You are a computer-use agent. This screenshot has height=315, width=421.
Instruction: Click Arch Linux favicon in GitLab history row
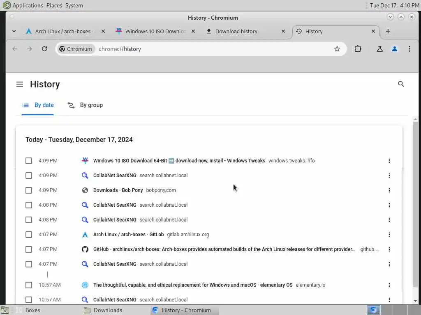tap(85, 235)
